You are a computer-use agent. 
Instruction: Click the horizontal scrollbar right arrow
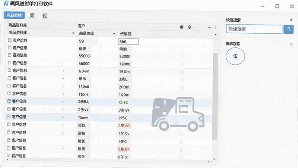[x=209, y=162]
